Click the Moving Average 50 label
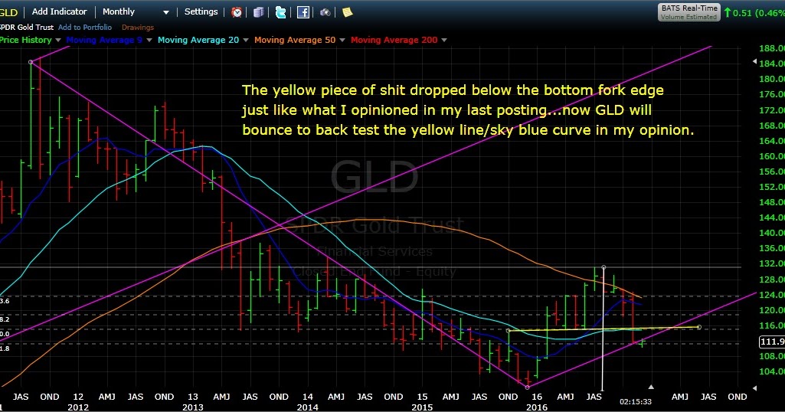This screenshot has height=412, width=785. tap(295, 40)
